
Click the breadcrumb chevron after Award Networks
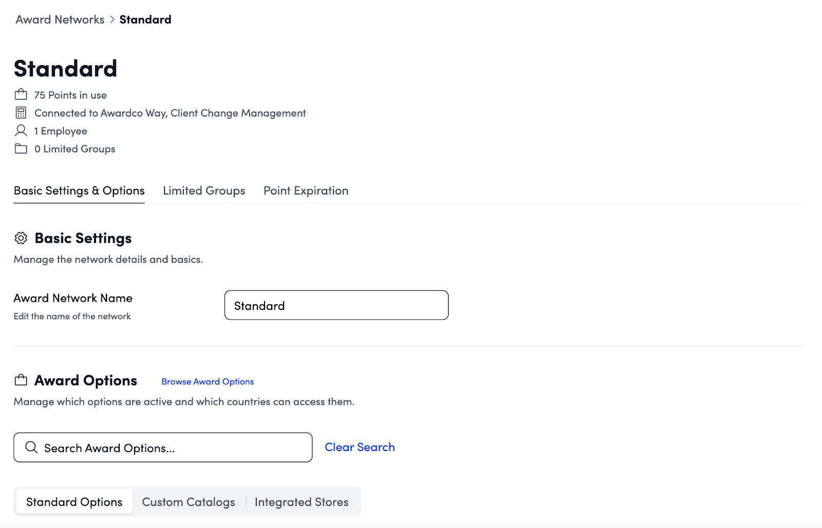coord(112,19)
